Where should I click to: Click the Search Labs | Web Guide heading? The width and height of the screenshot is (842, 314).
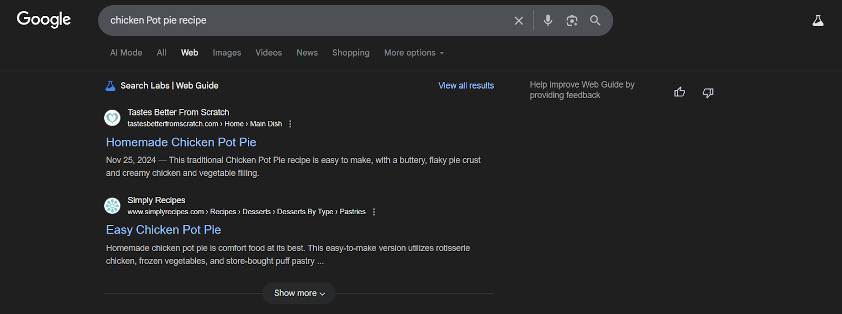pos(169,86)
